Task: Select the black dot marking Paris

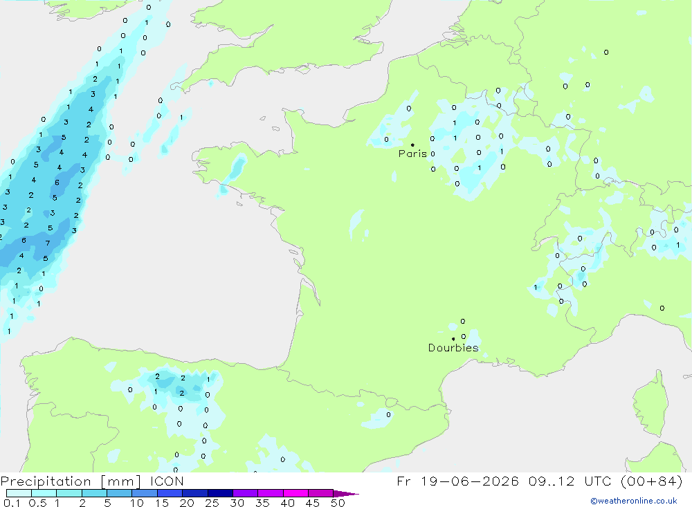Action: click(412, 145)
